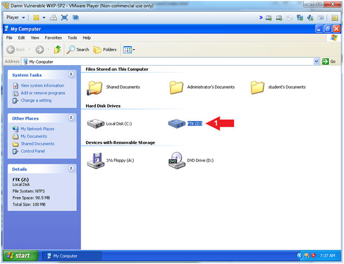Open the Shared Documents folder icon
The width and height of the screenshot is (344, 264).
tap(95, 87)
